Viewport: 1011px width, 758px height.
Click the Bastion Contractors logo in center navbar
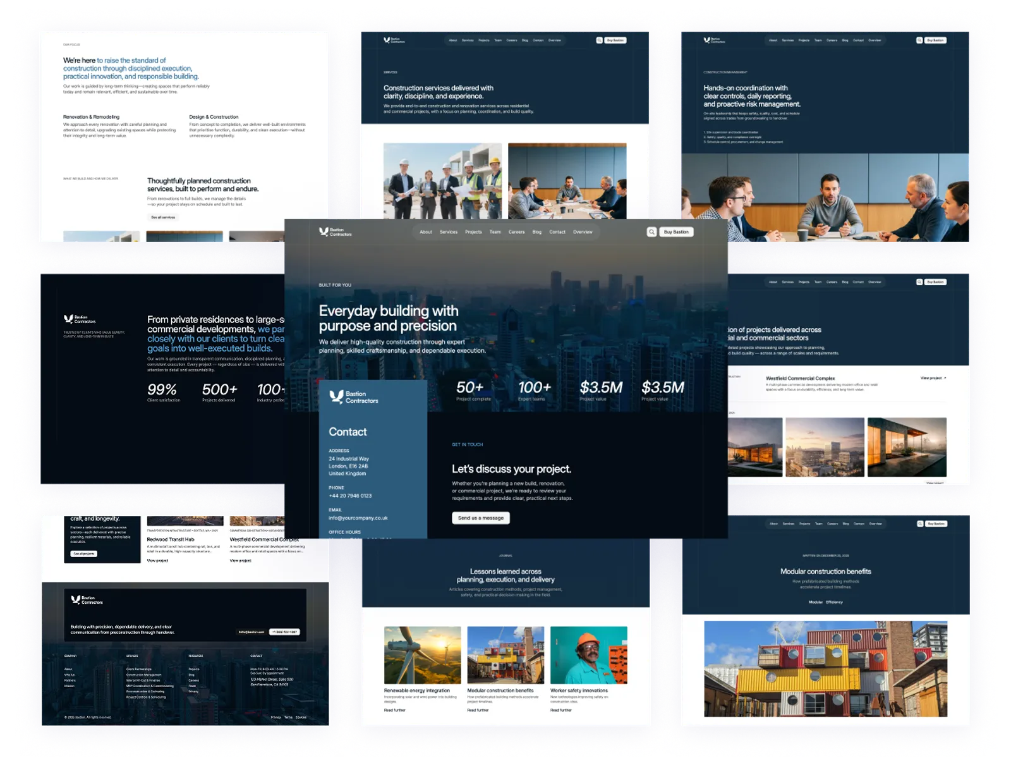pyautogui.click(x=336, y=232)
